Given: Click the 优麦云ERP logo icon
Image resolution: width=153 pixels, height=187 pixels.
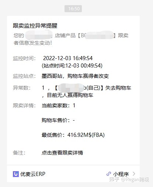Looking at the screenshot, I should pos(16,174).
